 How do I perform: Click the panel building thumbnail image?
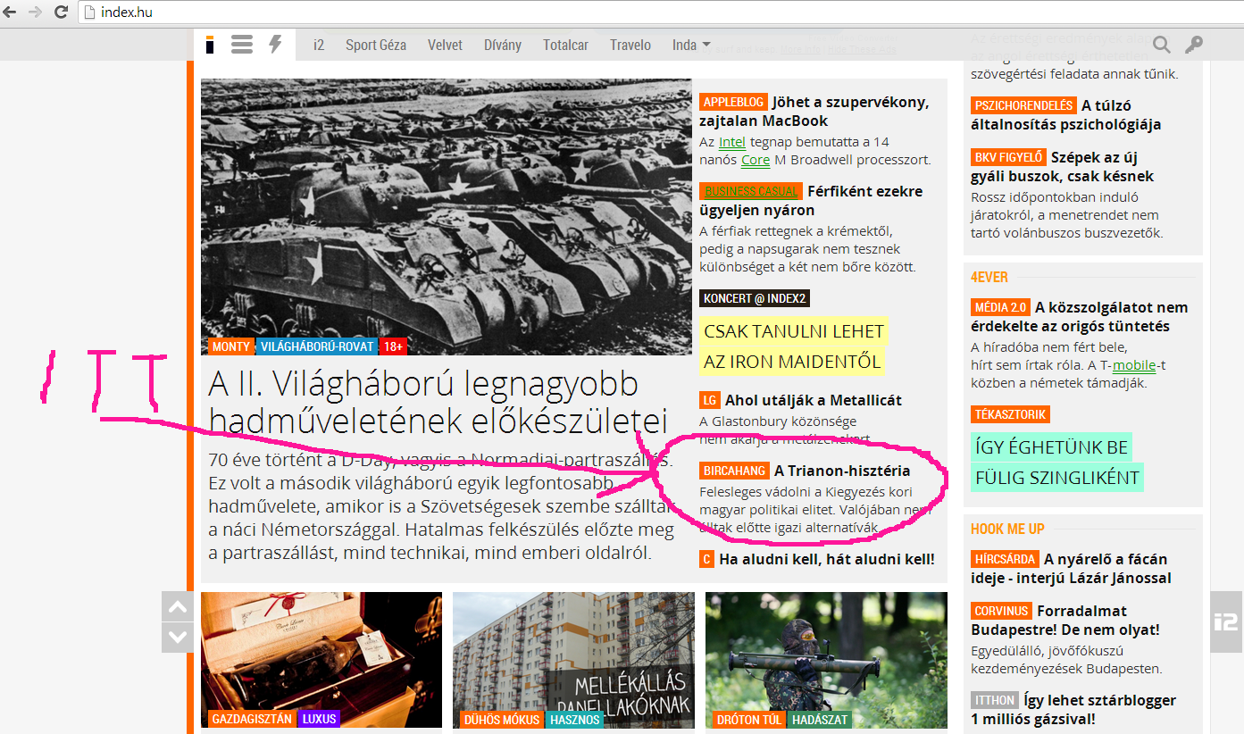pyautogui.click(x=573, y=659)
